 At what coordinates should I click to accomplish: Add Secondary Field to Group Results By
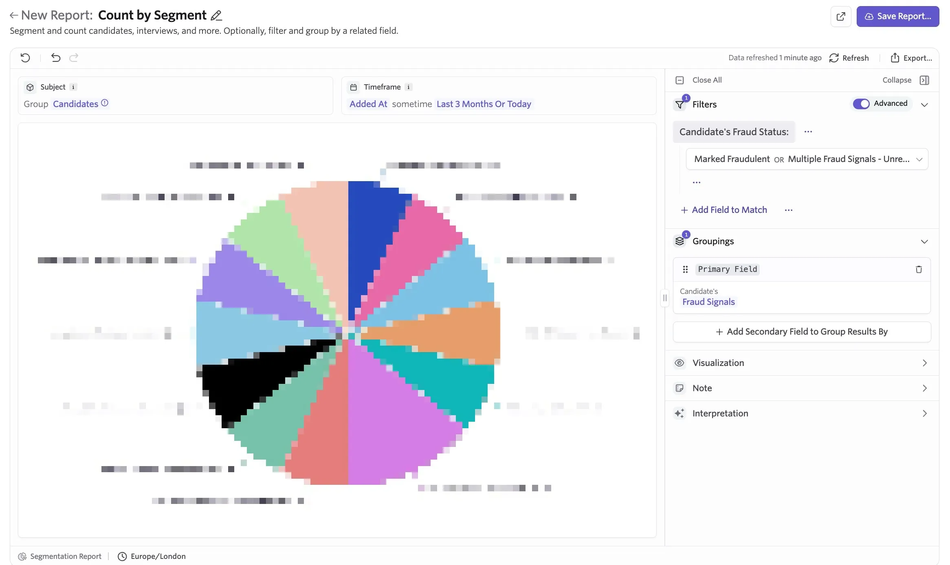pyautogui.click(x=802, y=332)
